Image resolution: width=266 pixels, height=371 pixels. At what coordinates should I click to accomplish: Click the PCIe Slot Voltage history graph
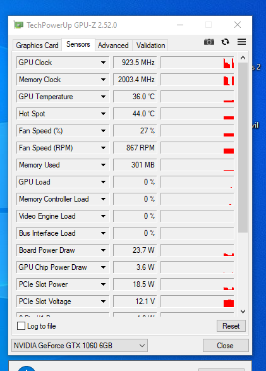pyautogui.click(x=197, y=301)
